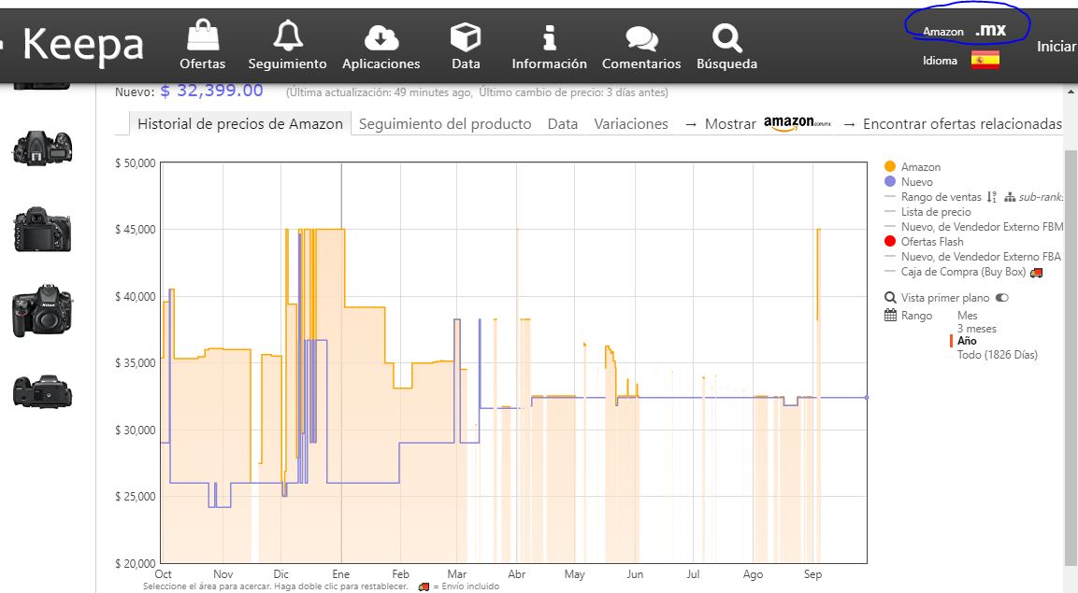The height and width of the screenshot is (593, 1078).
Task: Click the Nuevo price $ 32,399.00
Action: tap(211, 91)
